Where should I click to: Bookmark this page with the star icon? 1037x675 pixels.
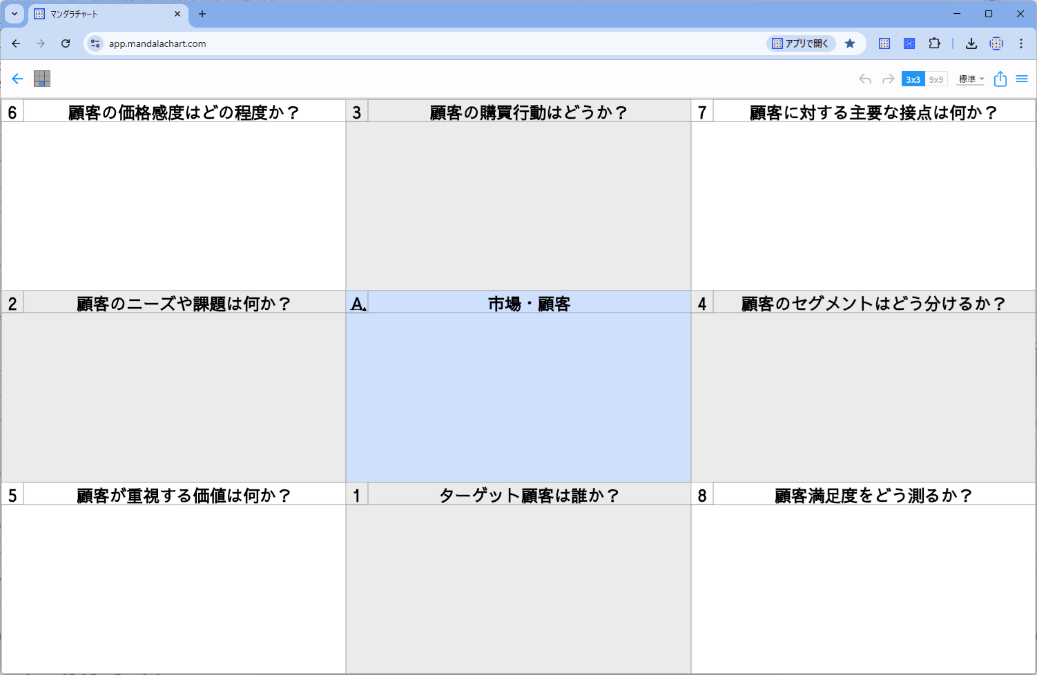pyautogui.click(x=850, y=43)
